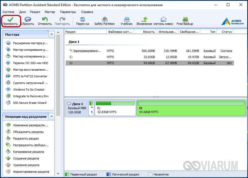
Task: Launch the Free Backup tool
Action: [x=185, y=21]
